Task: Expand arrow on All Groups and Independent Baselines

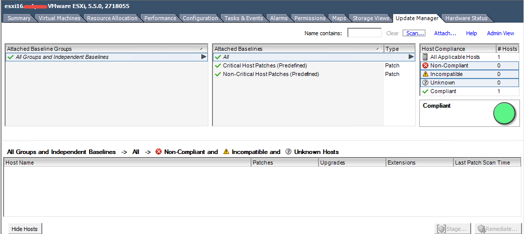Action: coord(203,57)
